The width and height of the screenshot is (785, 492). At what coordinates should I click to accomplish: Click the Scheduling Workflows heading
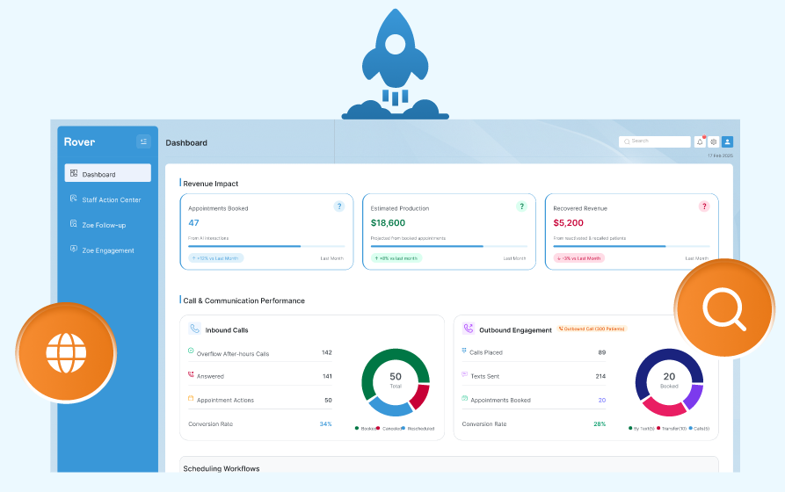222,468
